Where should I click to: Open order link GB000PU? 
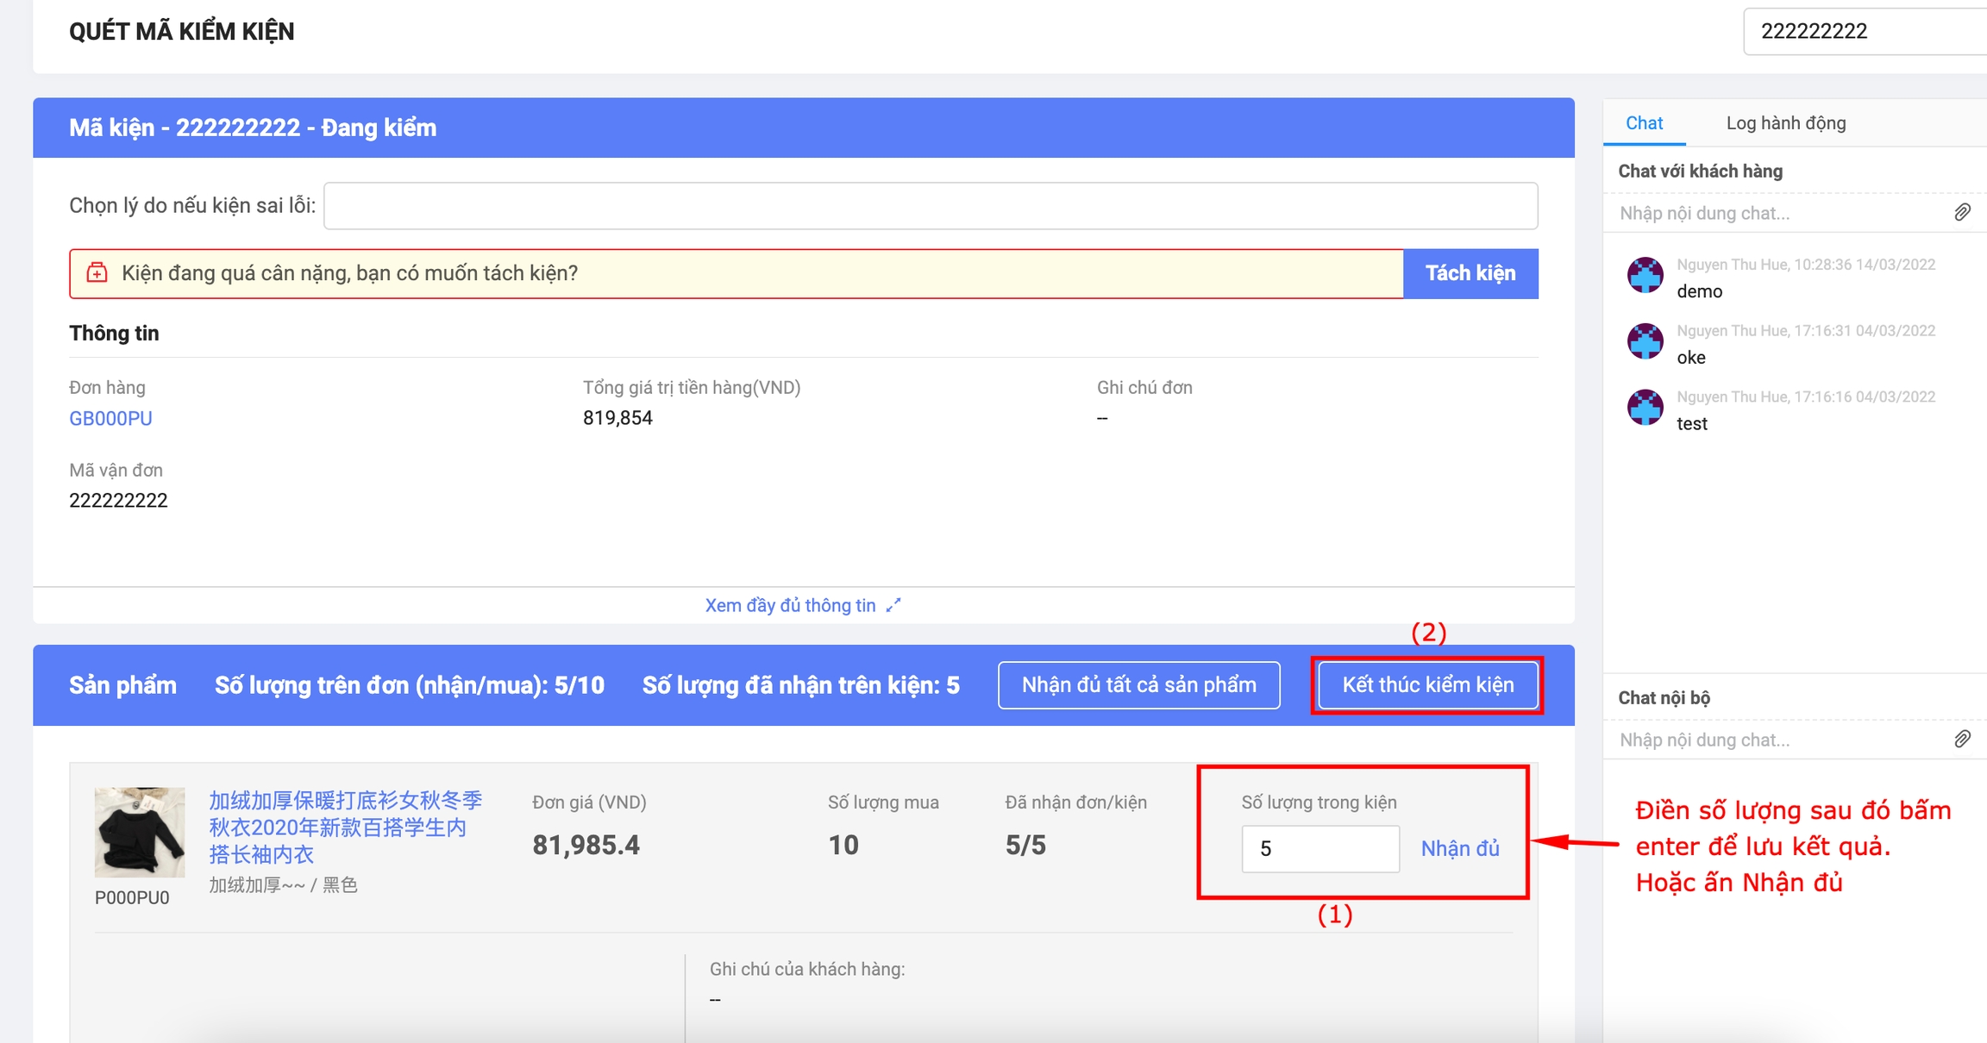tap(110, 418)
